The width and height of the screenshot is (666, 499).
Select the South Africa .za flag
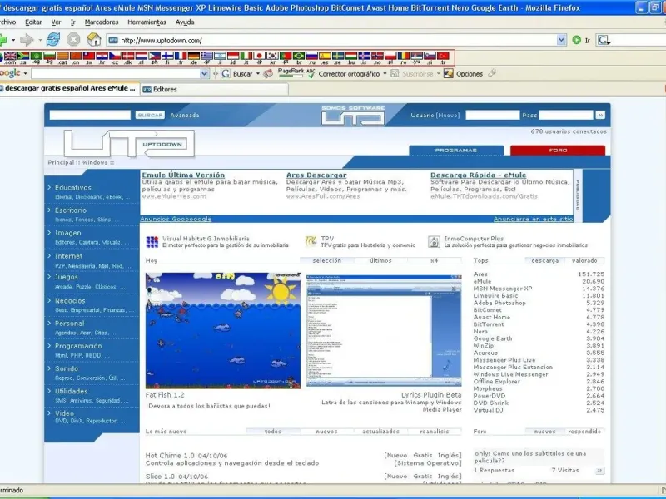23,56
